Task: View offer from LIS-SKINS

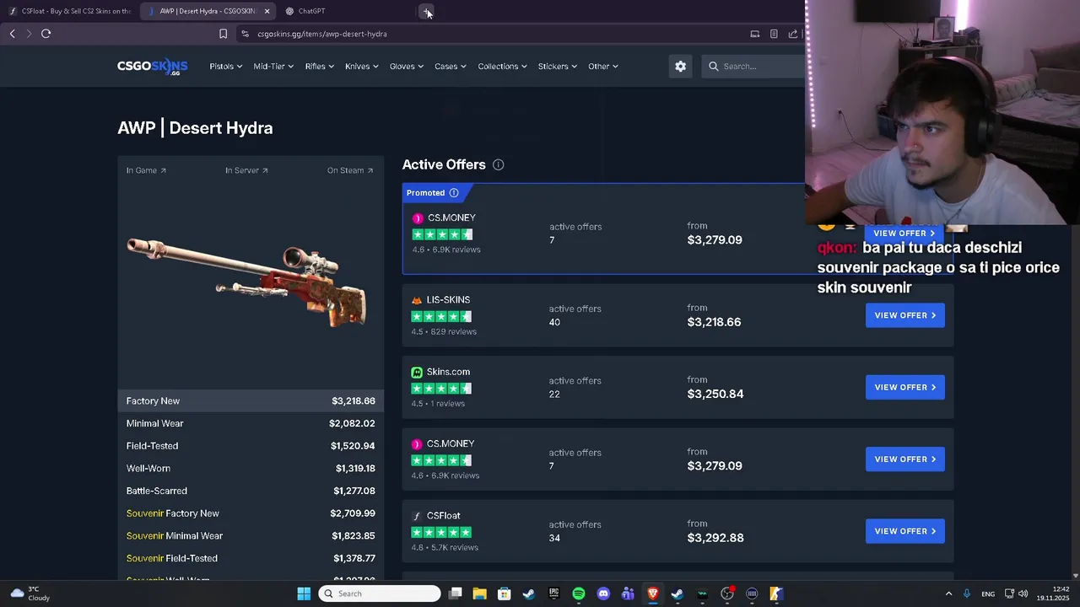Action: pos(905,315)
